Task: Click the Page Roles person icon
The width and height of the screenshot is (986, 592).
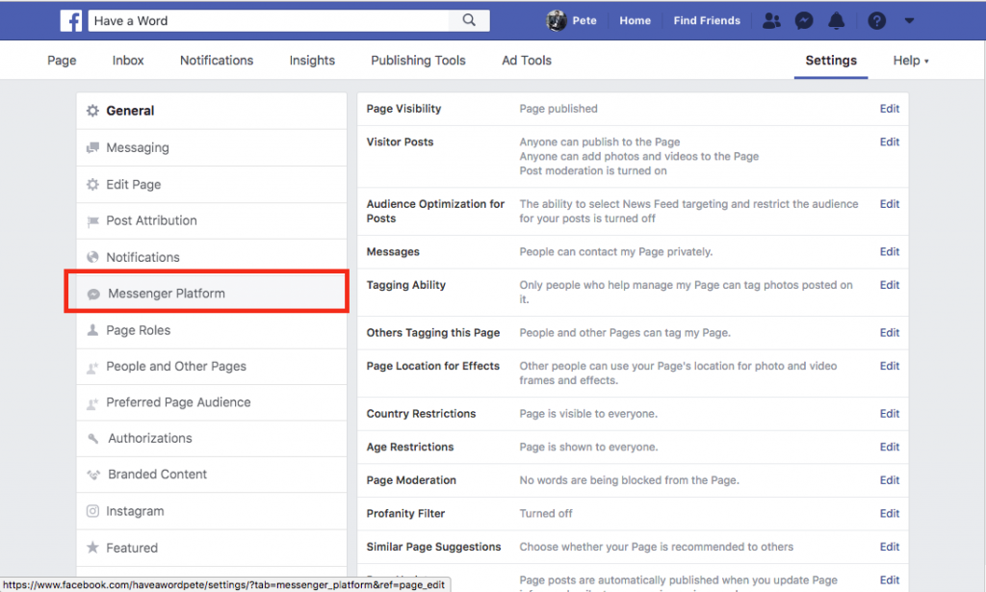Action: tap(92, 330)
